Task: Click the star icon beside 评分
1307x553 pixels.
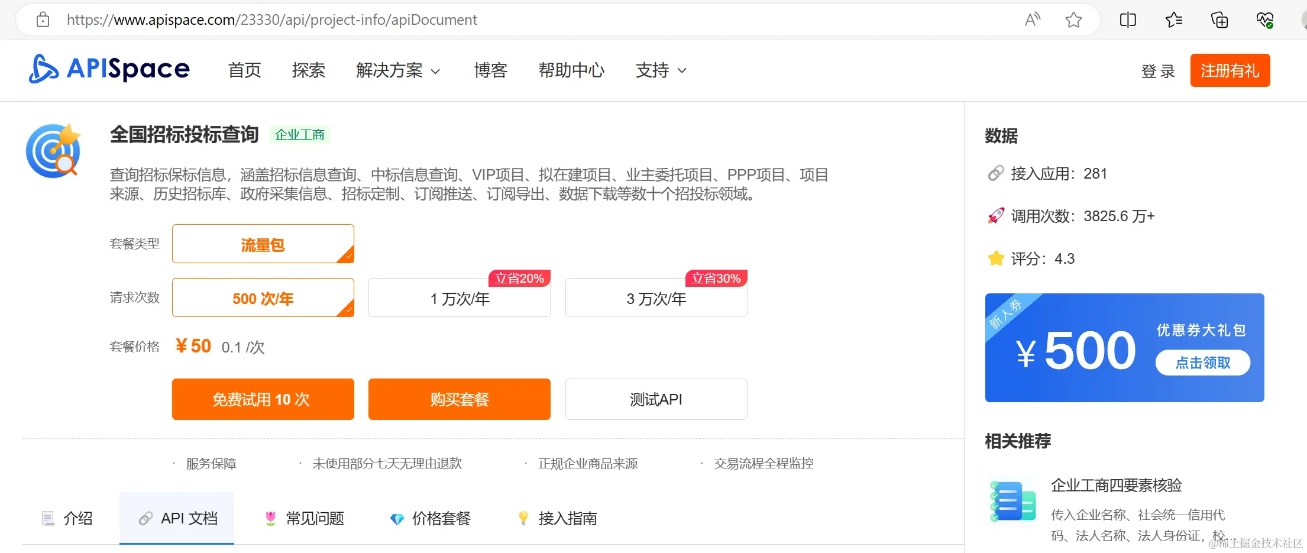Action: [x=996, y=258]
